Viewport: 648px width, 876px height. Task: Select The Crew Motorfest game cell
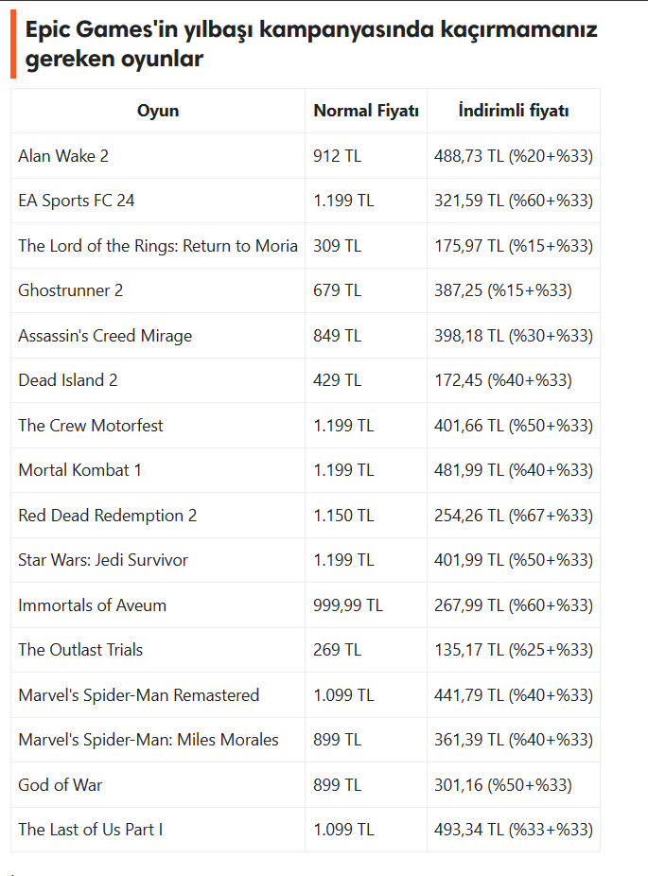91,426
